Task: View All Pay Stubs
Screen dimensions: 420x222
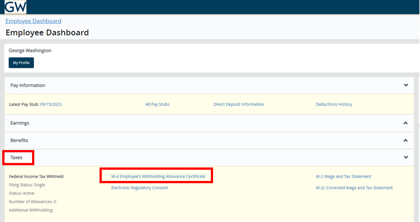Action: [x=157, y=105]
